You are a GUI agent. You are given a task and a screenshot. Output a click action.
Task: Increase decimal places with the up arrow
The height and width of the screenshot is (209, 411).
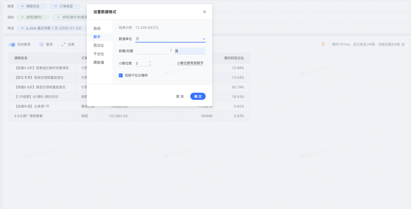click(150, 62)
